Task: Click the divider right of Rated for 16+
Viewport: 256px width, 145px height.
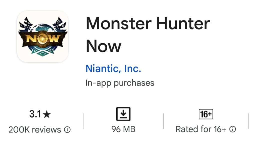Action: click(248, 122)
